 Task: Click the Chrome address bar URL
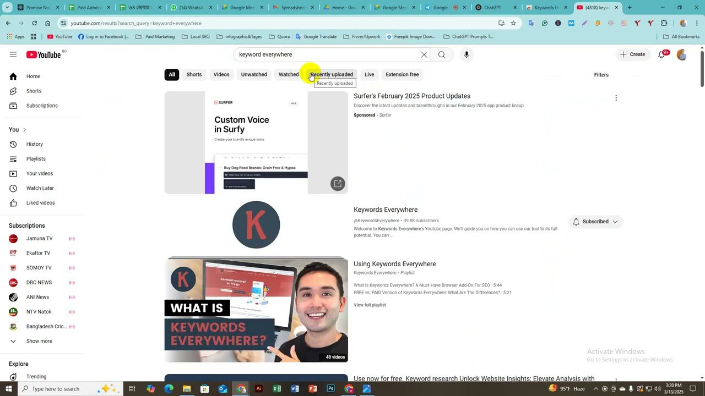coord(136,23)
